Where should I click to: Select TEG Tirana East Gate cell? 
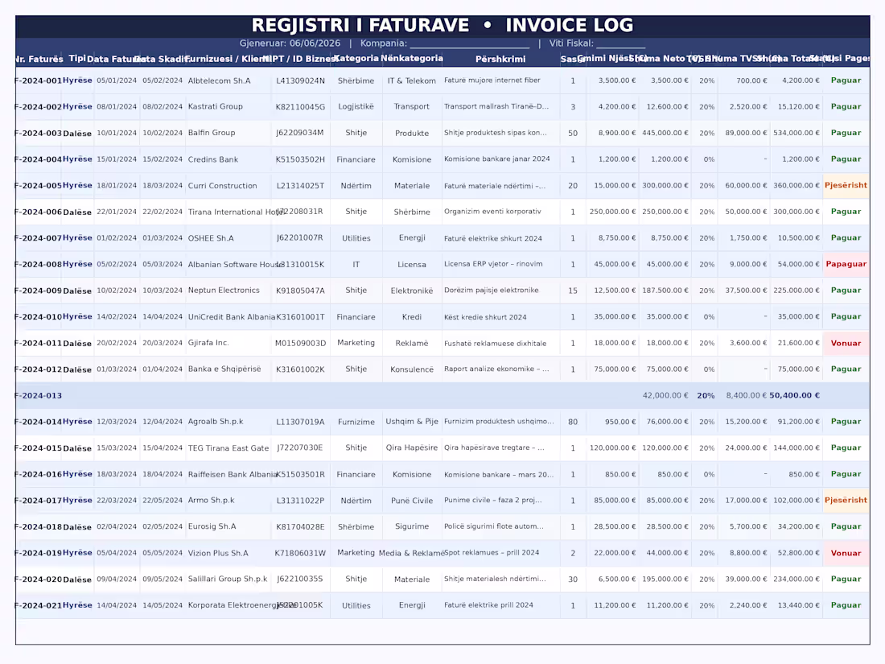228,447
